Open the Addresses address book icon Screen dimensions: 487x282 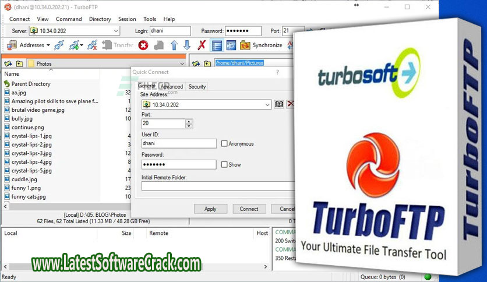tap(12, 45)
